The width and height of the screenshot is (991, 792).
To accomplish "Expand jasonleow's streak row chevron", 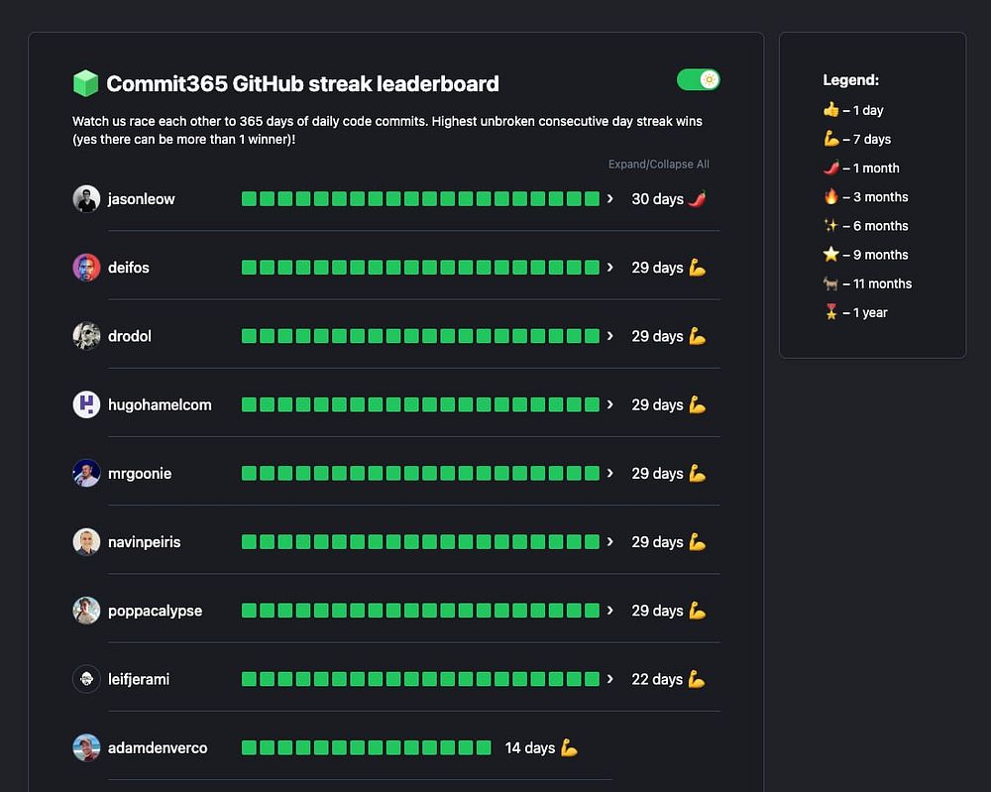I will [x=610, y=199].
